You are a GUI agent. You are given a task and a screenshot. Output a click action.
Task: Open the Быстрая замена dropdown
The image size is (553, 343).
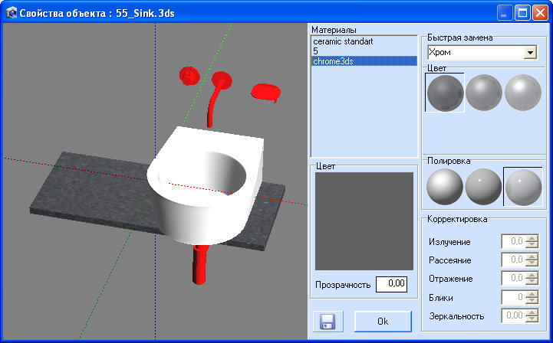(528, 53)
